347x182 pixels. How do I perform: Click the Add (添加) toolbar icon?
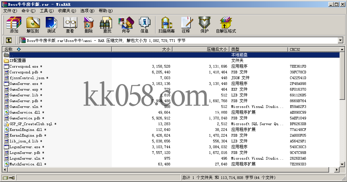pyautogui.click(x=14, y=25)
